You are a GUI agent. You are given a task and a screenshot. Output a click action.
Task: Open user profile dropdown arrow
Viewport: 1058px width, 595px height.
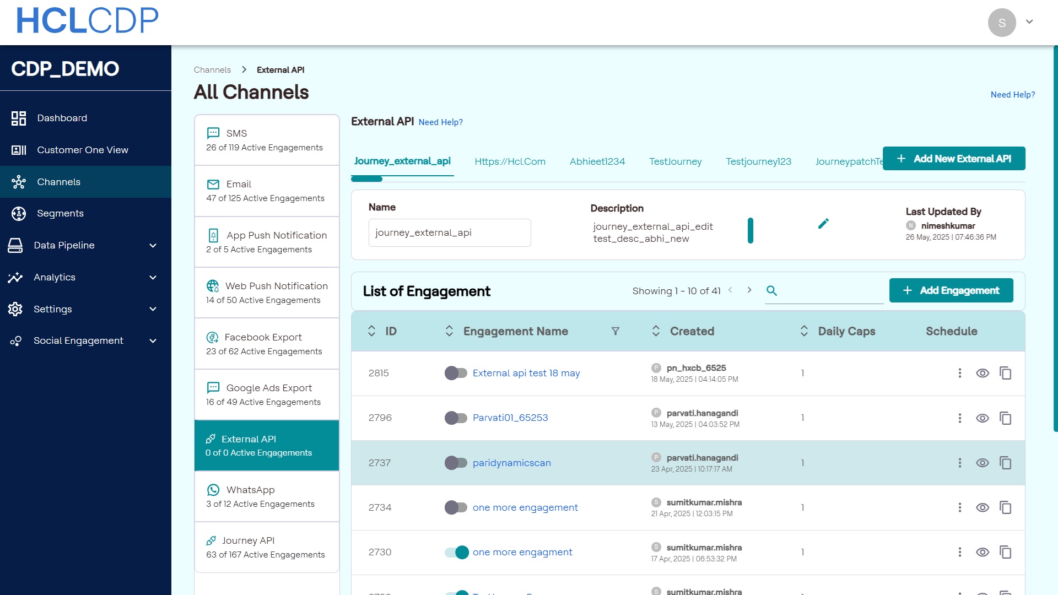[x=1029, y=22]
